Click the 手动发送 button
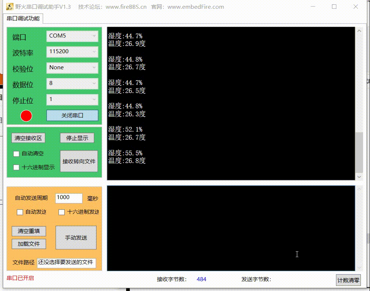 [76, 237]
